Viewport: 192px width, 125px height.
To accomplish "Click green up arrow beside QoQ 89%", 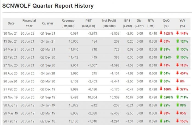I will pyautogui.click(x=161, y=49).
